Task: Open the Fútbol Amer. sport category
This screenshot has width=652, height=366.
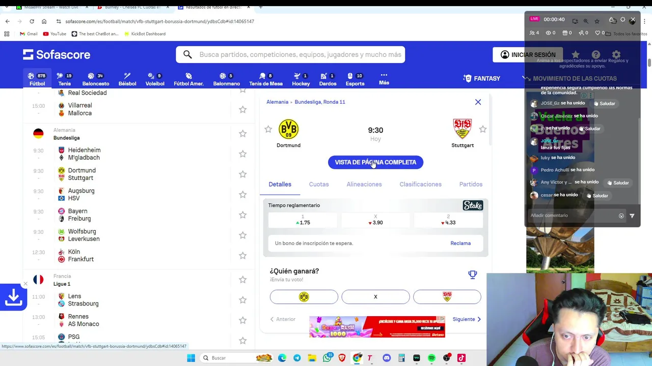Action: click(x=188, y=79)
